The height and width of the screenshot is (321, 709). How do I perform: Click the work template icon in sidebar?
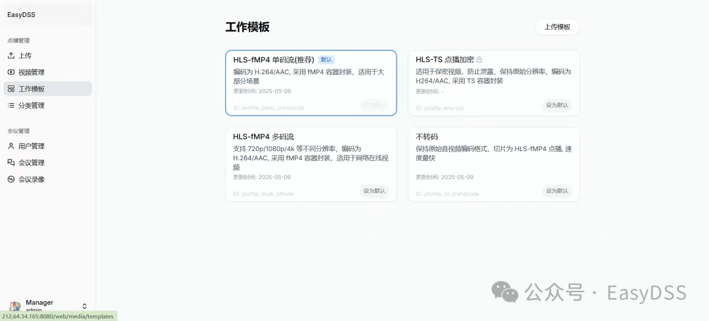pos(11,89)
